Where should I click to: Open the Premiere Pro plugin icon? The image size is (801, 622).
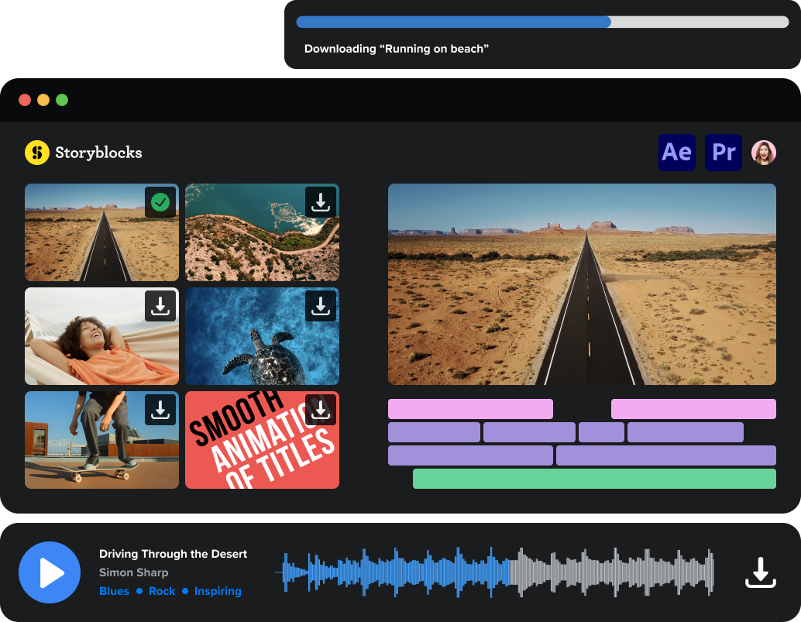[x=723, y=153]
